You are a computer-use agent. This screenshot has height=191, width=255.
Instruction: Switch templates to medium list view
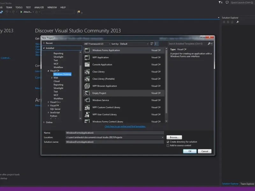click(x=157, y=44)
